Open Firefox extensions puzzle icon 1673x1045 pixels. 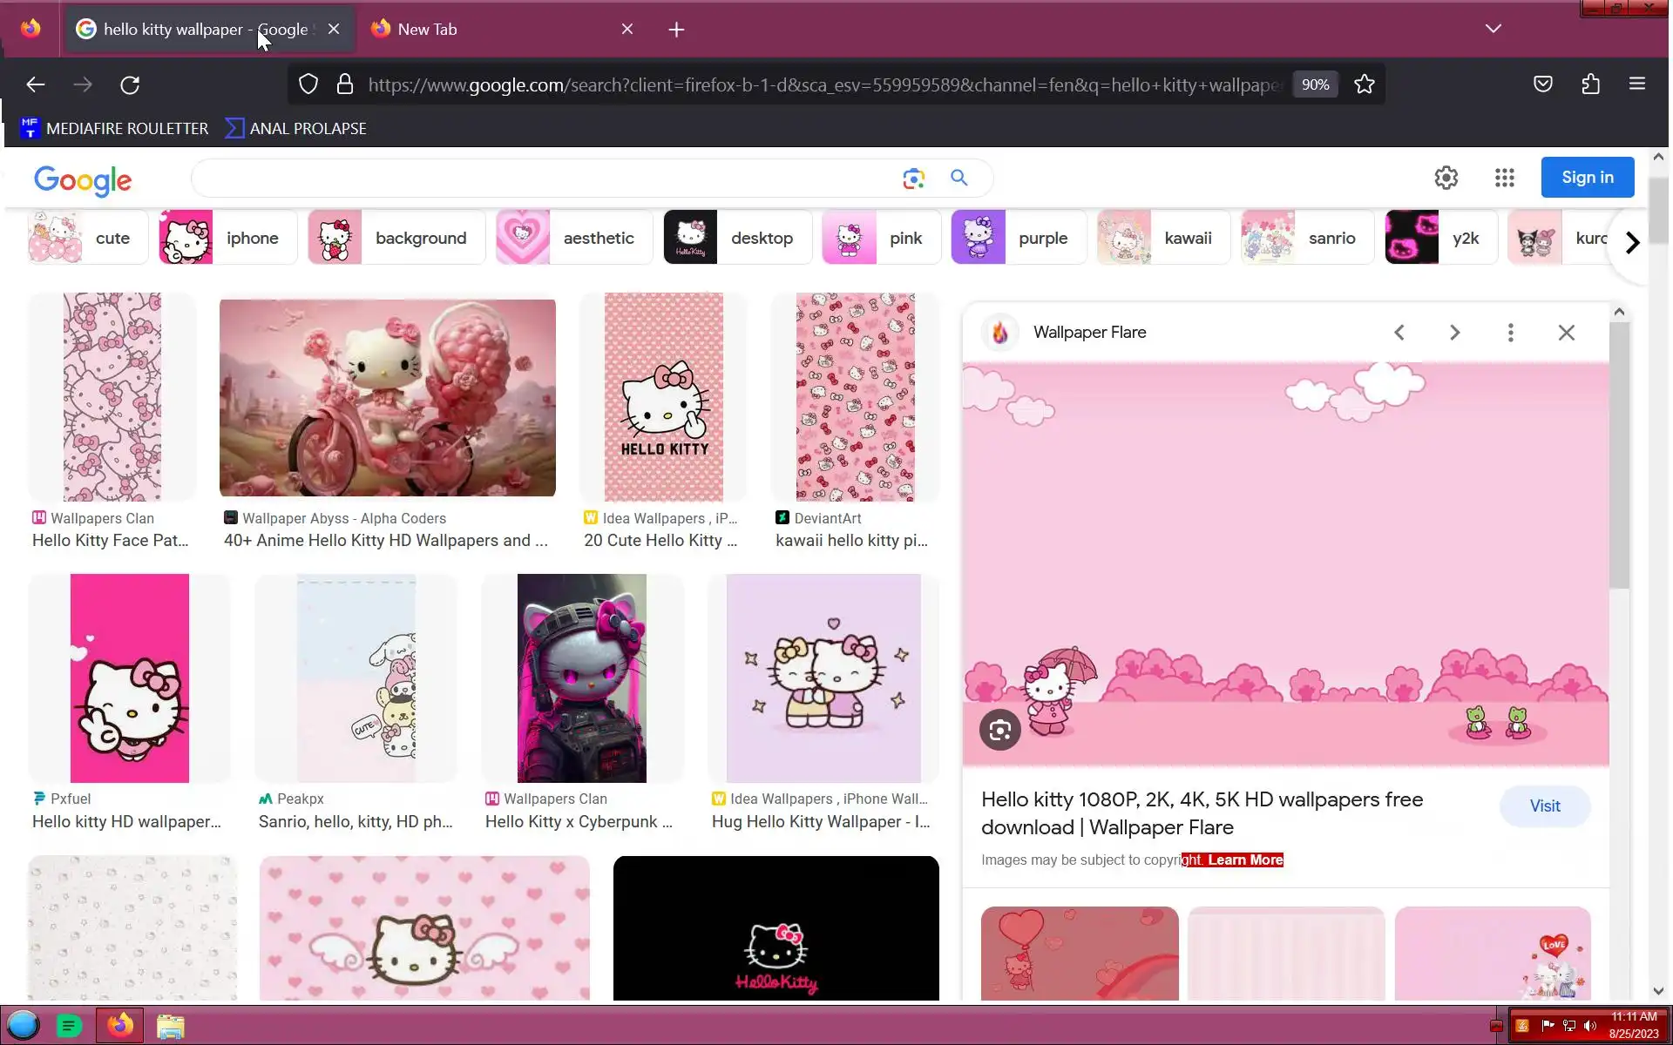point(1590,84)
